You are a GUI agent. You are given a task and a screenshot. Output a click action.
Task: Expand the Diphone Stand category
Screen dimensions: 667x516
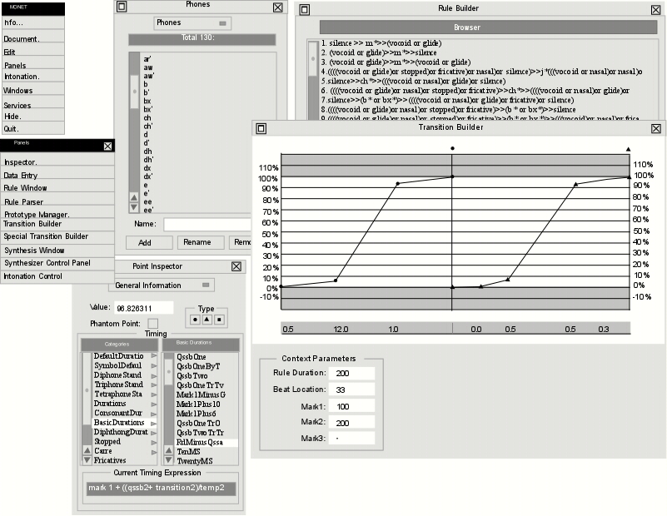point(154,375)
